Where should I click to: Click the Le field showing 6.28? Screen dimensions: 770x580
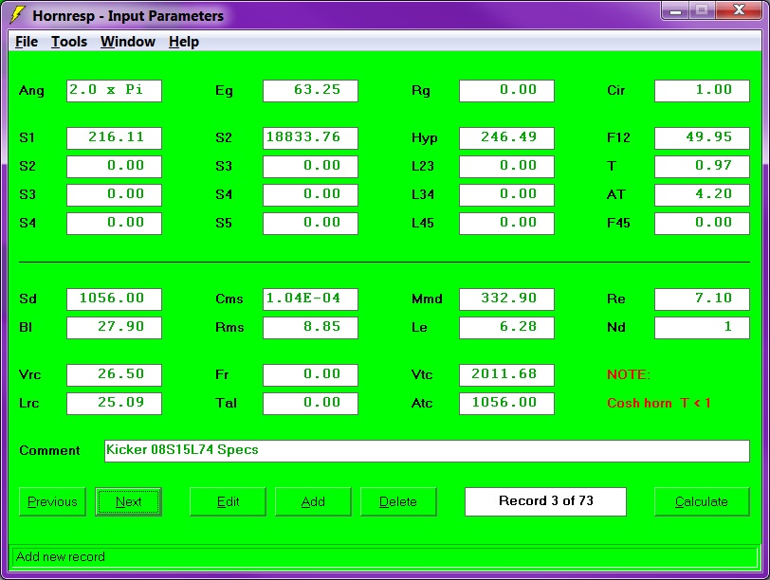pos(506,328)
